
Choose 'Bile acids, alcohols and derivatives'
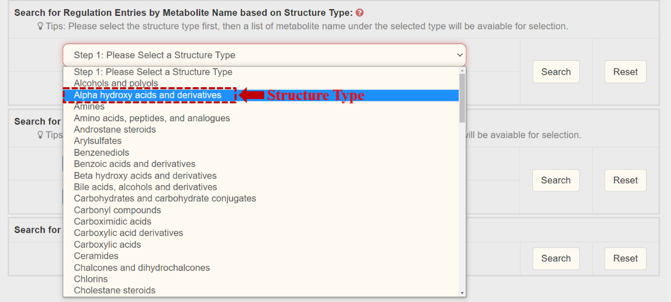point(146,187)
